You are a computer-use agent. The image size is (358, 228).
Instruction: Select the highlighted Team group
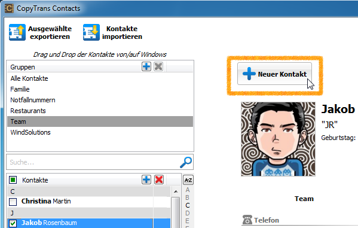(x=100, y=121)
